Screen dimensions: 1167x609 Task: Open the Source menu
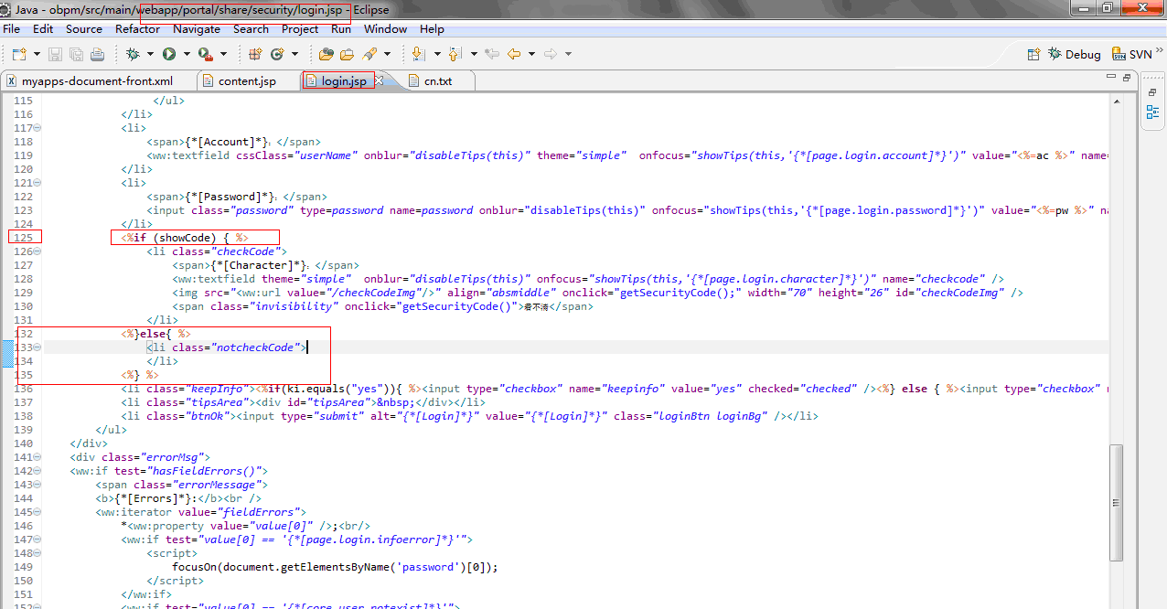click(84, 28)
